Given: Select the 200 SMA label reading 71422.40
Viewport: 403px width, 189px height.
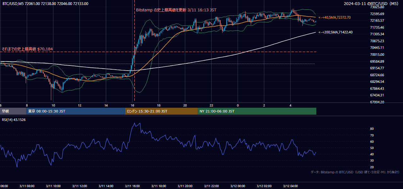Looking at the screenshot, I should [336, 32].
